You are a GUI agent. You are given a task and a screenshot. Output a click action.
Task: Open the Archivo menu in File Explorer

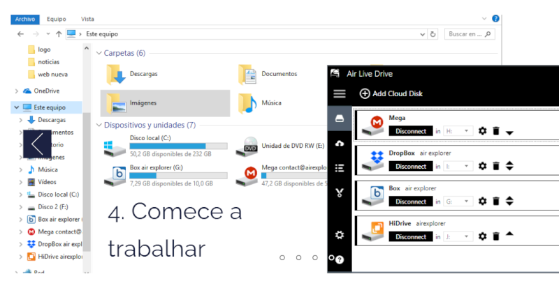[25, 20]
